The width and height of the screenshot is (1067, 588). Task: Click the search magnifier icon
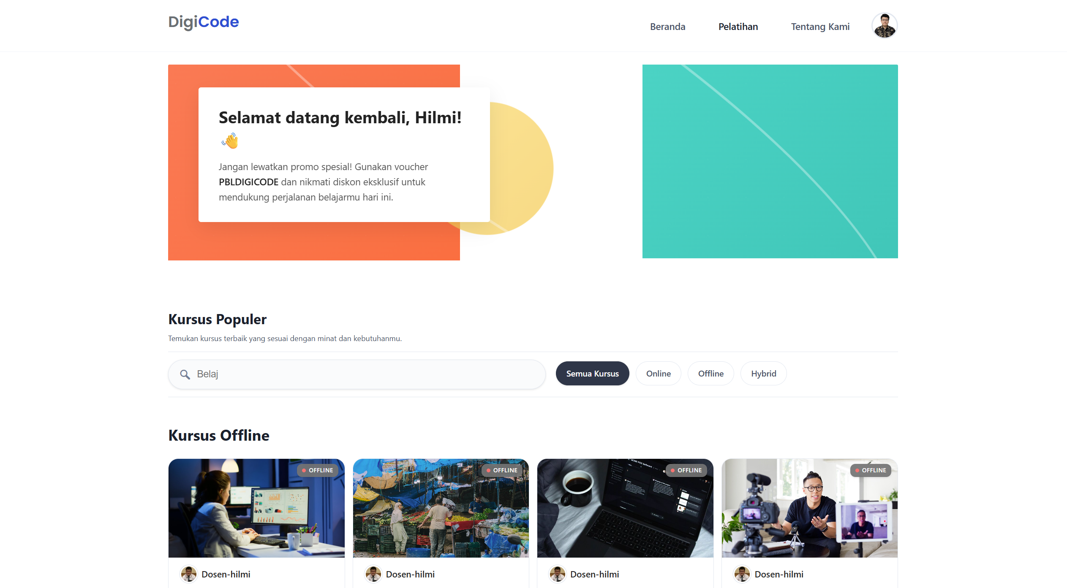(185, 374)
